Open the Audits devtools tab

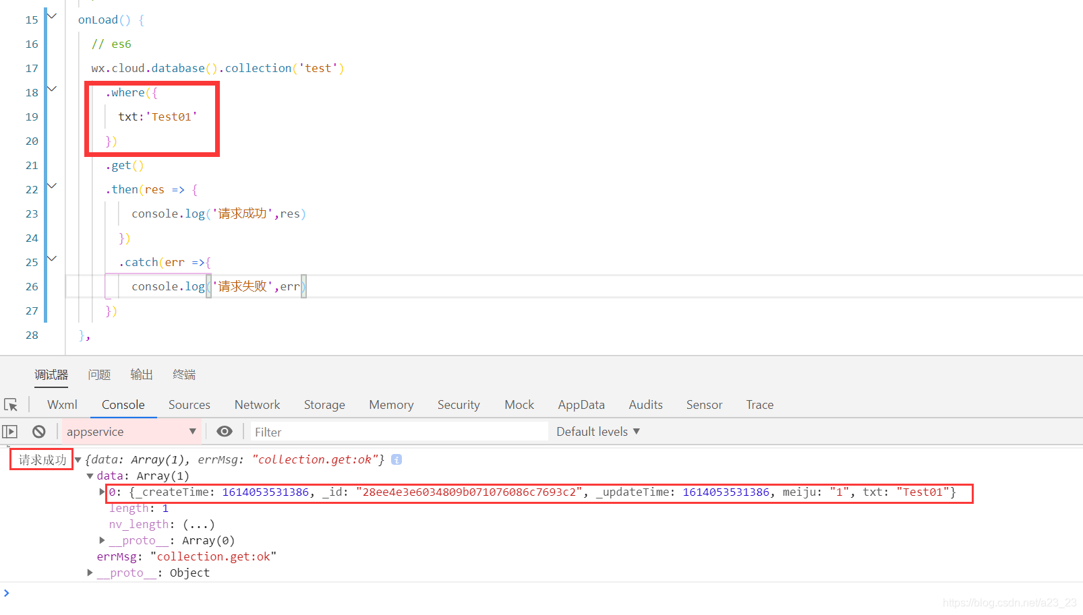(x=646, y=405)
